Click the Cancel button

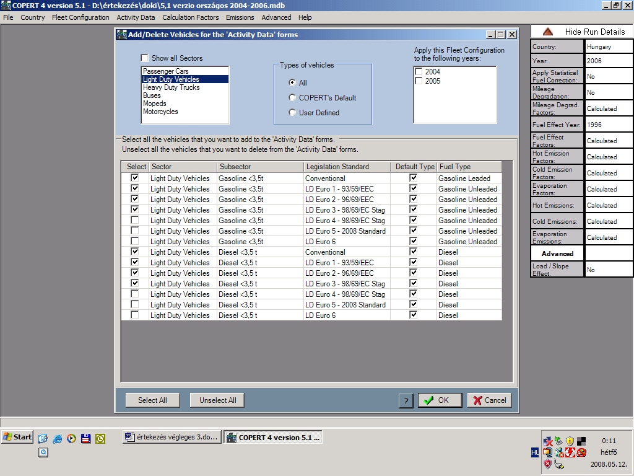(490, 400)
